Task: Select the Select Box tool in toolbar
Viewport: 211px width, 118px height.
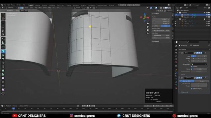Action: point(3,15)
